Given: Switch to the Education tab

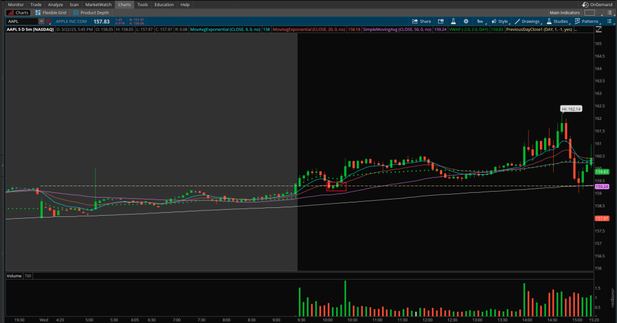Looking at the screenshot, I should pyautogui.click(x=164, y=5).
